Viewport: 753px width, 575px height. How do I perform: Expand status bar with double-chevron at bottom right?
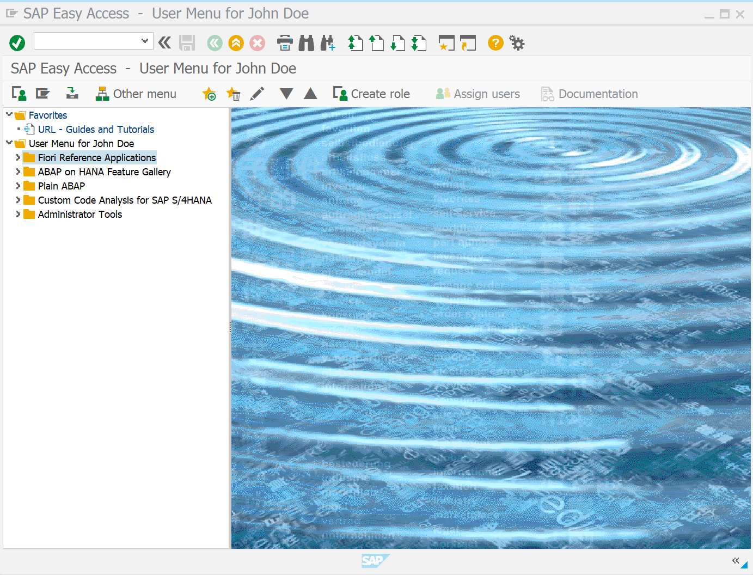pos(736,560)
